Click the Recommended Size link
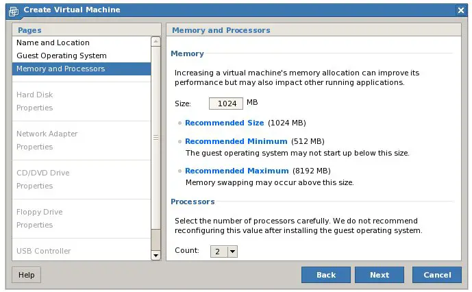The height and width of the screenshot is (292, 472). coord(224,123)
